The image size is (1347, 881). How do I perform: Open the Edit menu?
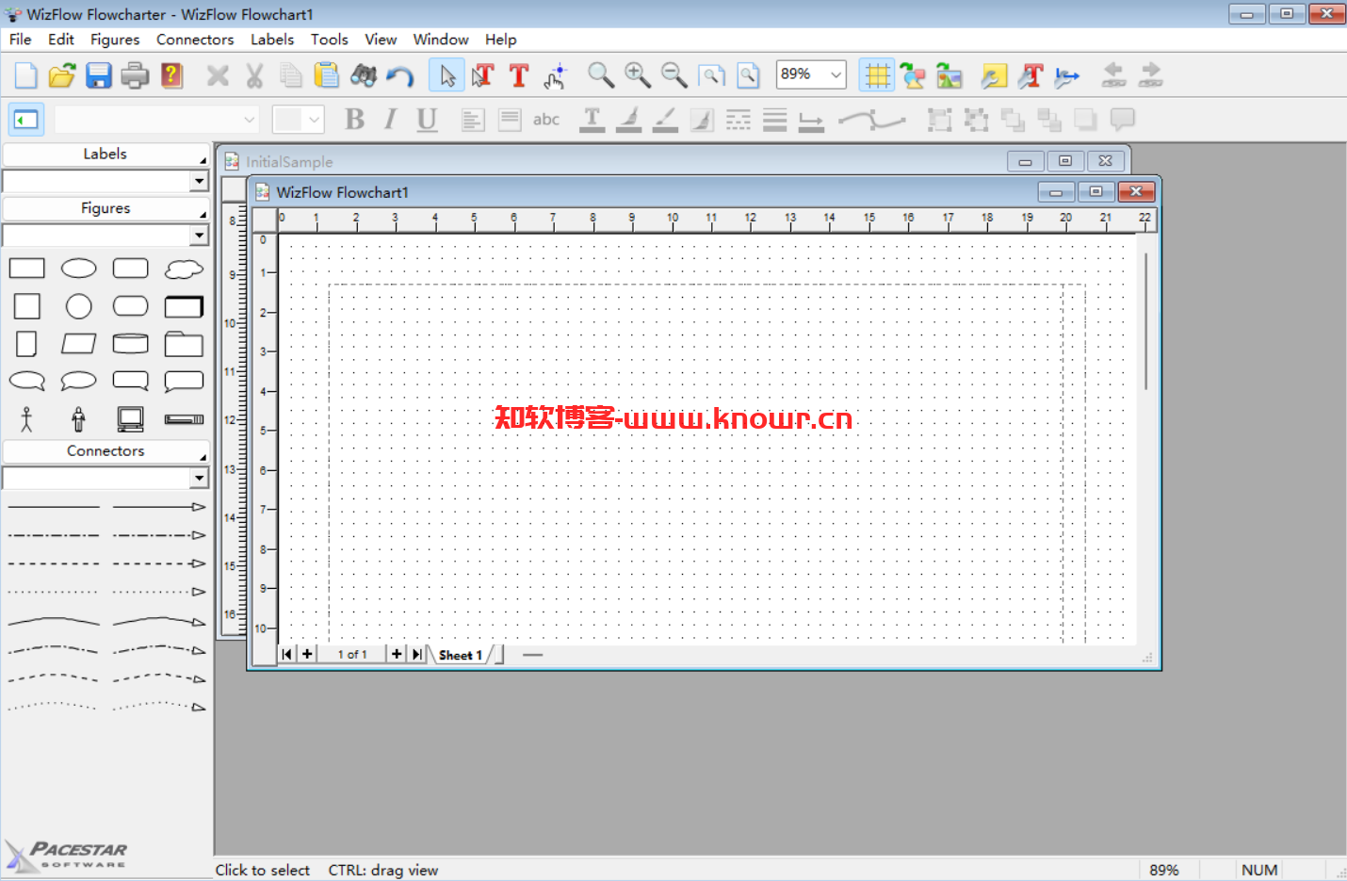[61, 40]
